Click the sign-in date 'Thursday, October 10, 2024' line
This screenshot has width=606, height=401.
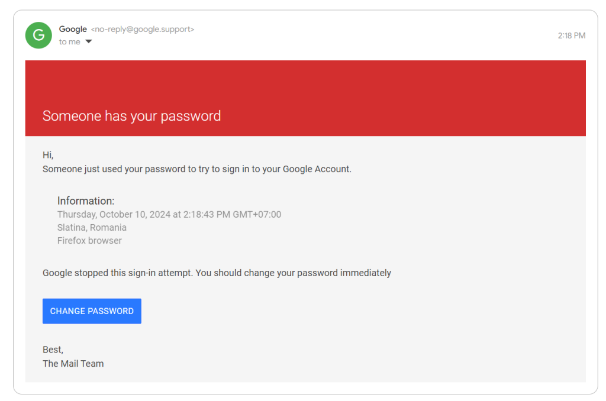point(169,215)
